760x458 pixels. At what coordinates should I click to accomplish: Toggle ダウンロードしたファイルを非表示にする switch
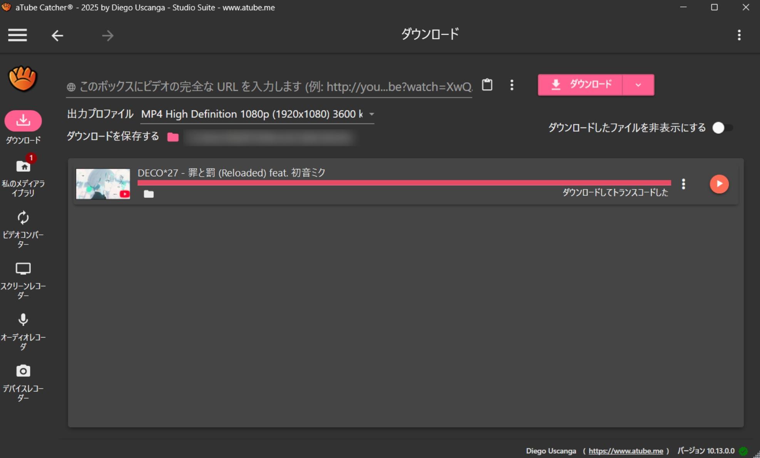point(722,128)
